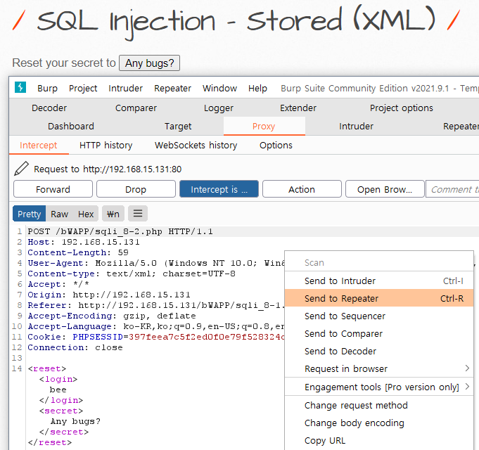This screenshot has width=479, height=450.
Task: Choose Send to Comparer from context menu
Action: (x=379, y=333)
